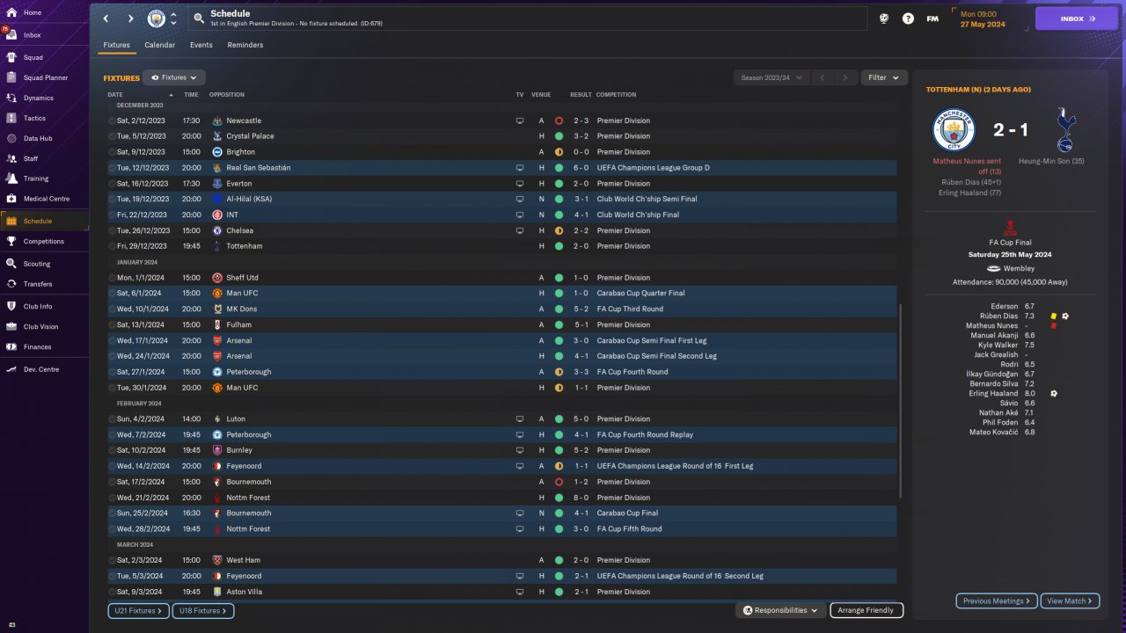Switch to the Fixtures tab
1126x633 pixels.
[116, 45]
